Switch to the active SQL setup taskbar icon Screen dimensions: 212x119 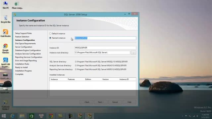tap(89, 116)
